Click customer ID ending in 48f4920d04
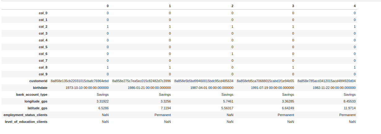381x134 pixels. [326, 81]
